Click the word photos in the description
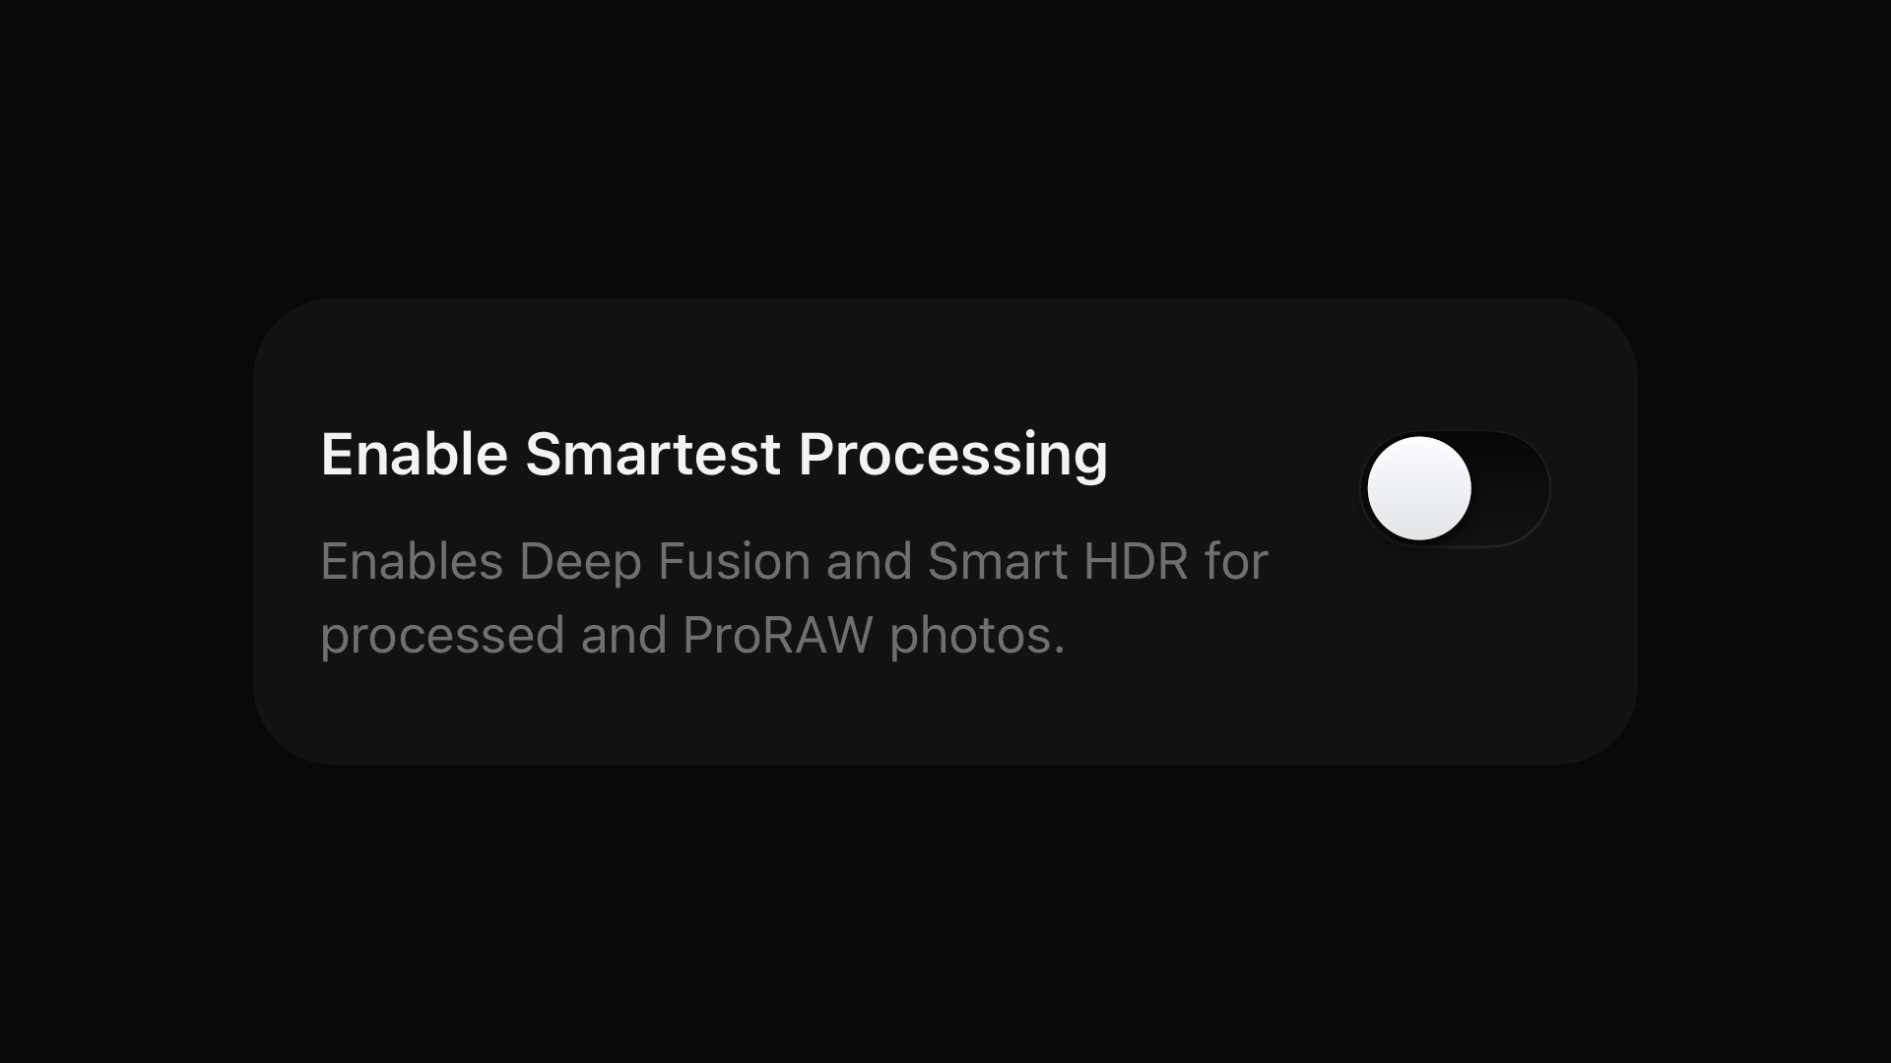This screenshot has width=1891, height=1063. tap(977, 637)
